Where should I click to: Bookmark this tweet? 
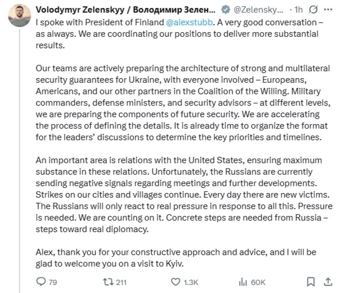(310, 282)
